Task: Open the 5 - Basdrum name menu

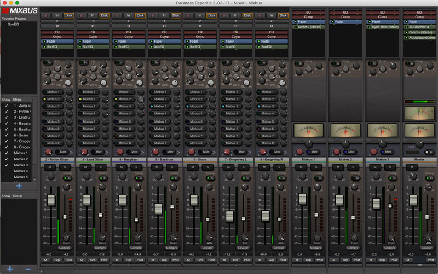Action: coord(164,159)
